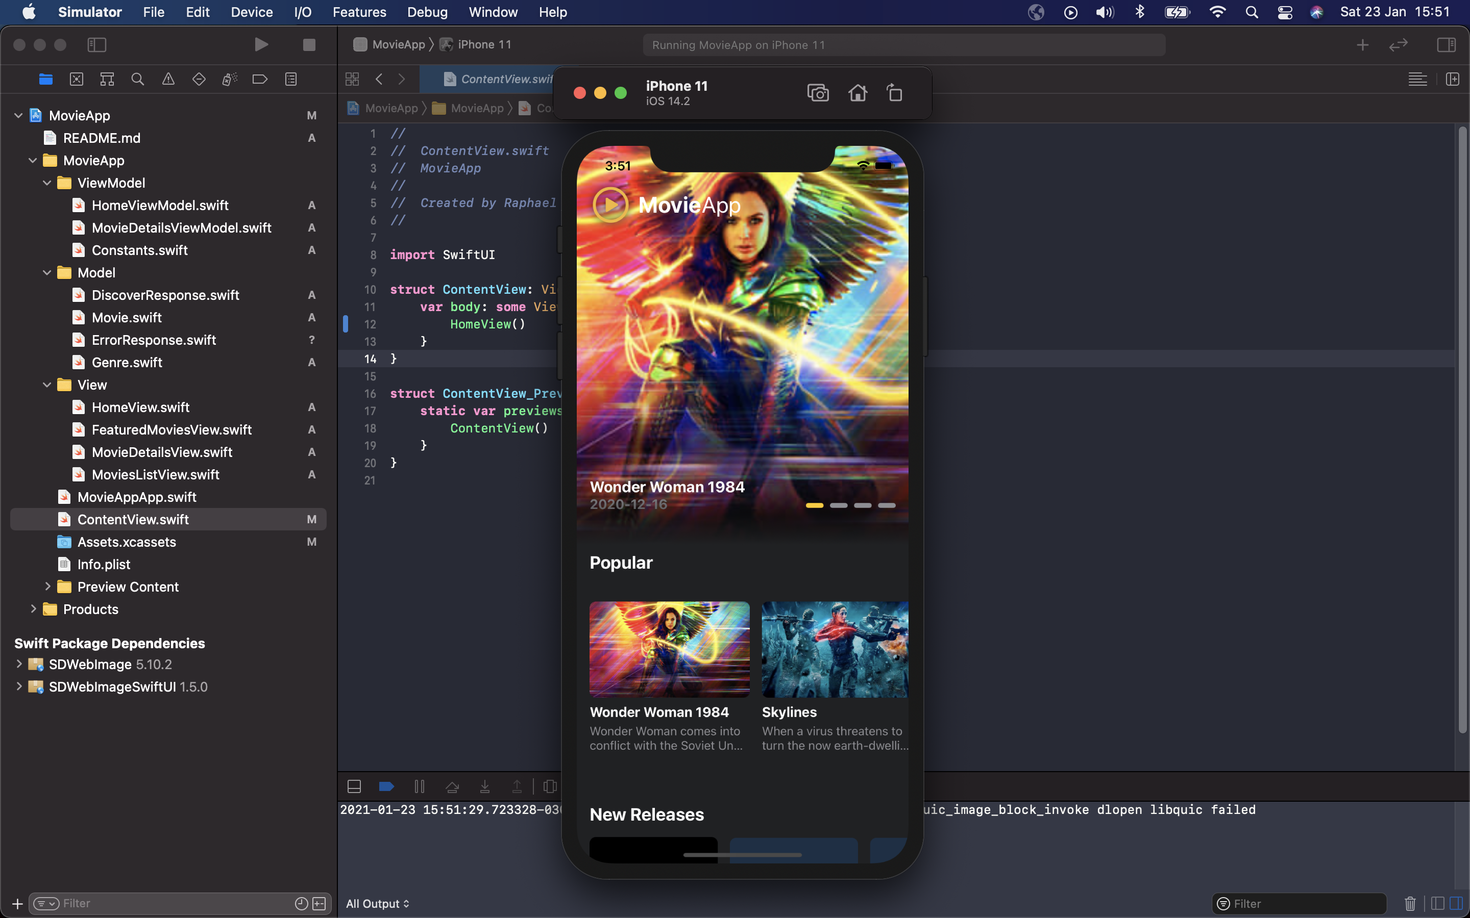
Task: Open the Device menu
Action: click(252, 12)
